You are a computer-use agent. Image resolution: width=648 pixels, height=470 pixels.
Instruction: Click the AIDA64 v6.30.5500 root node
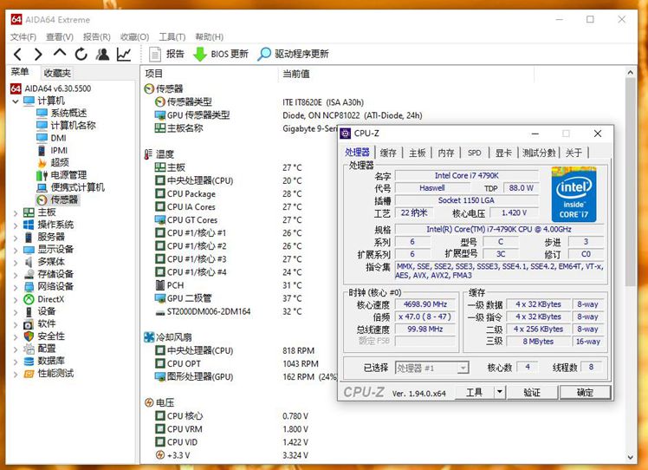[x=50, y=88]
